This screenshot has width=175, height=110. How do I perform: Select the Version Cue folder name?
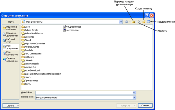point(31,67)
